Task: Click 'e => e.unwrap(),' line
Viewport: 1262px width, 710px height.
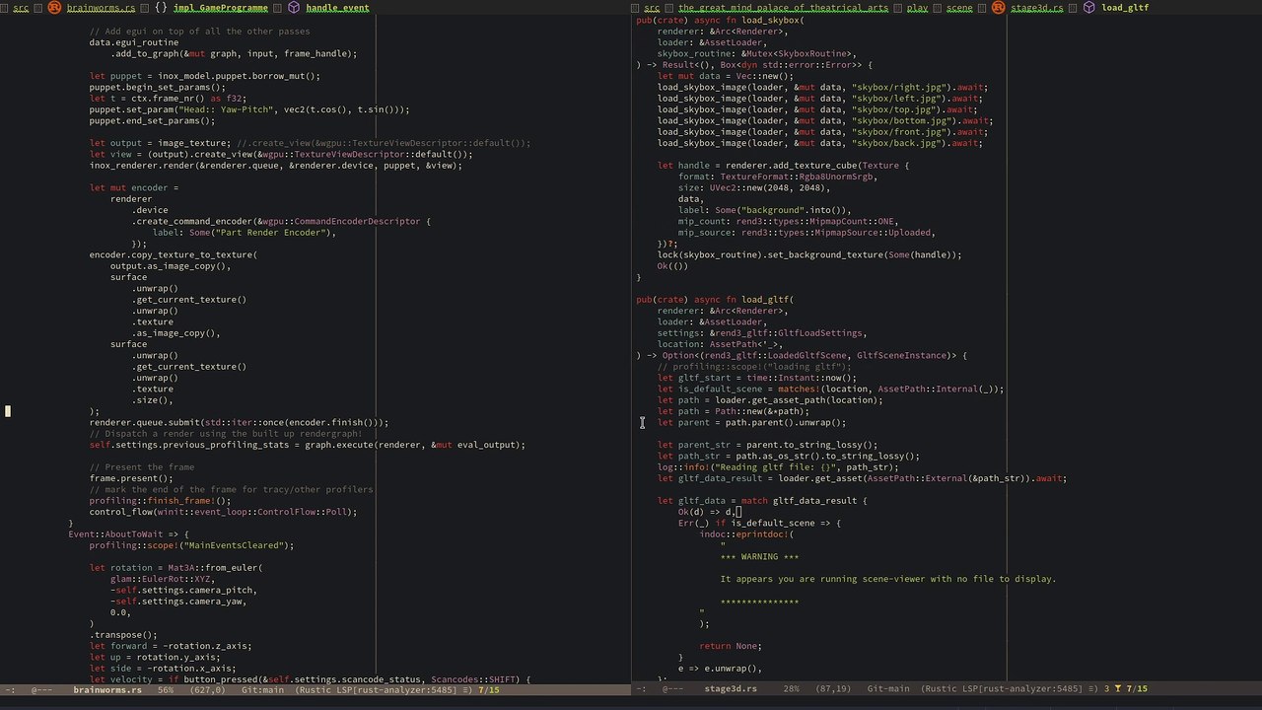Action: (x=720, y=669)
